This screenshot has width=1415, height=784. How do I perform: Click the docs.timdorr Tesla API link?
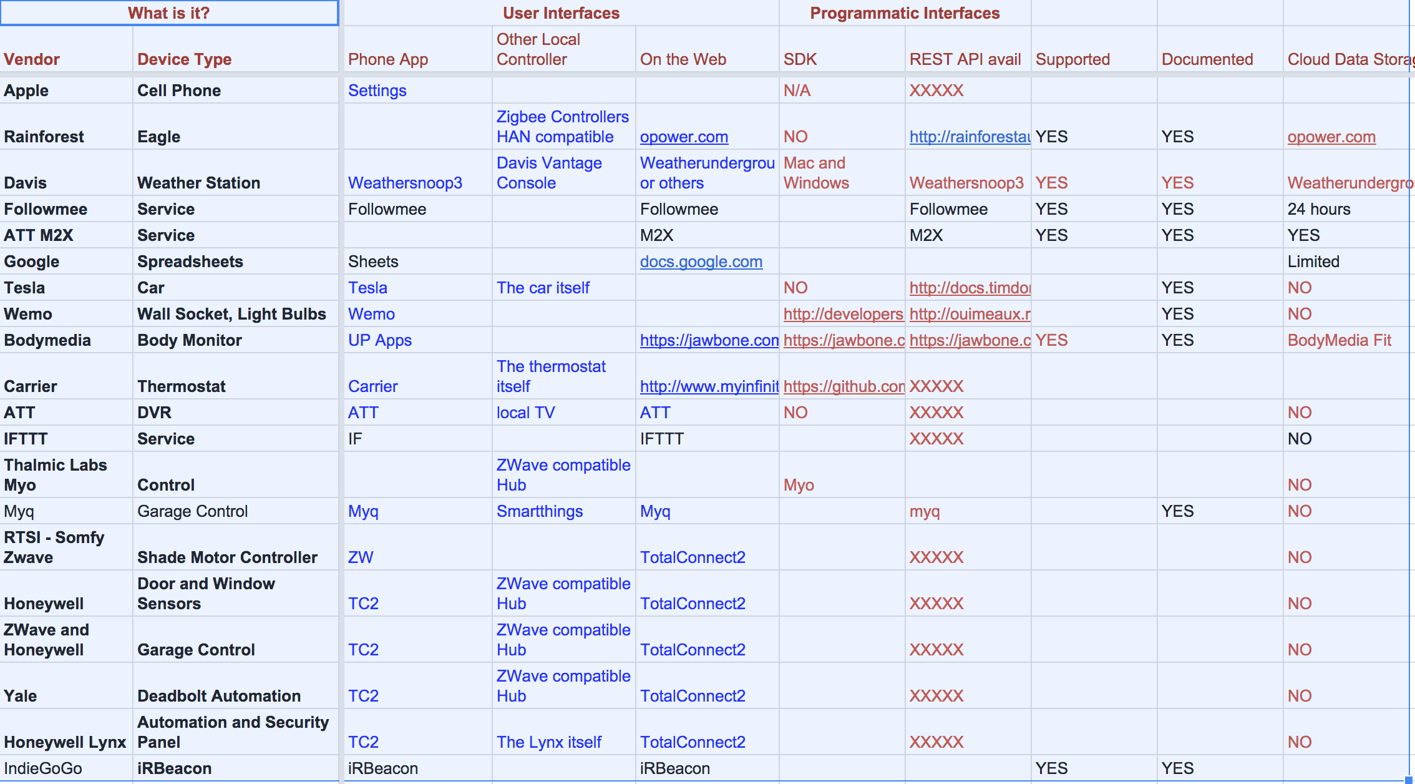(x=969, y=288)
